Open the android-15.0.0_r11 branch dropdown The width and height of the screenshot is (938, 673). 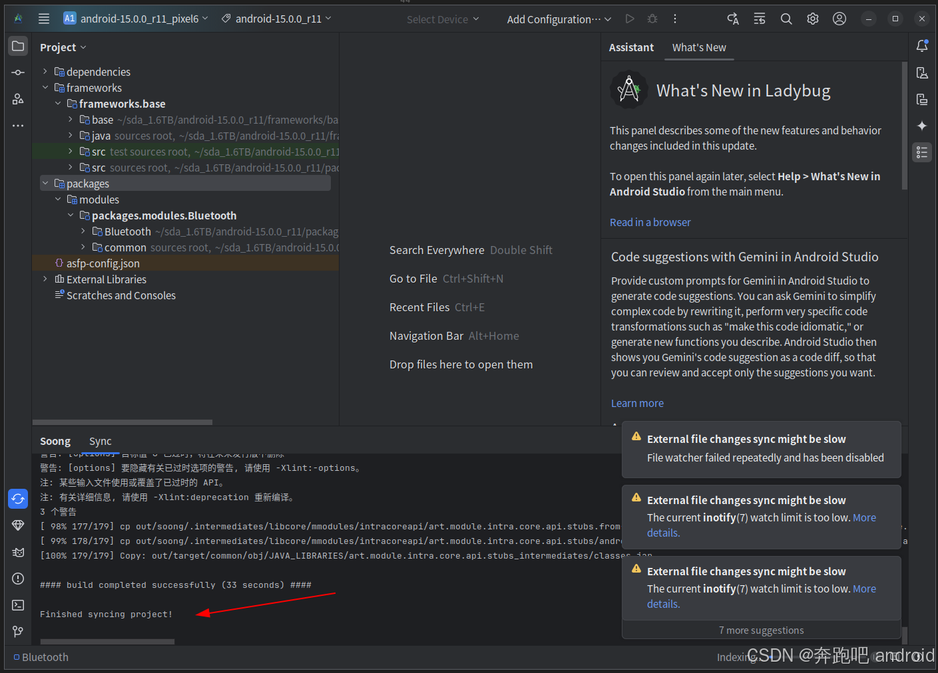pos(276,19)
